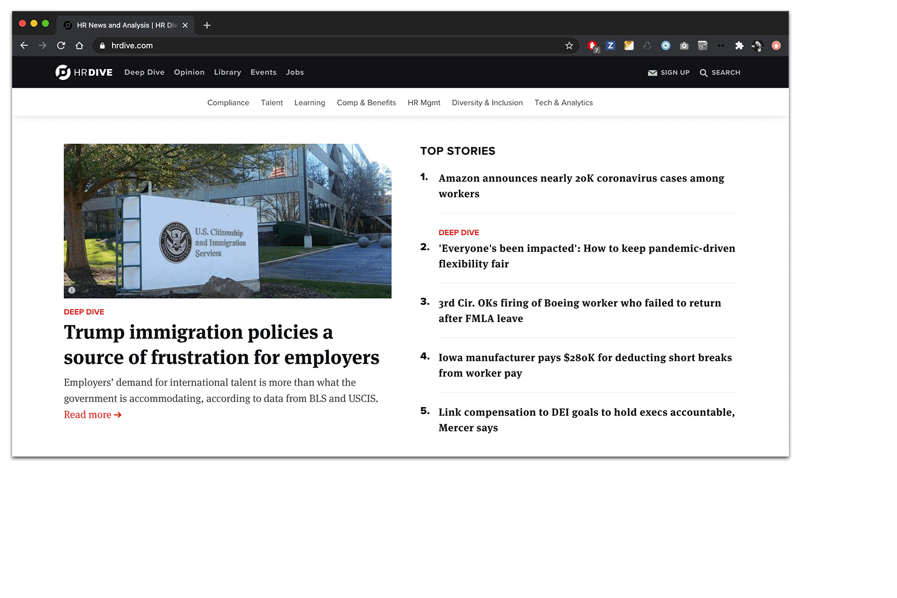Click the gray image extension icon
The height and width of the screenshot is (598, 897).
(x=703, y=45)
